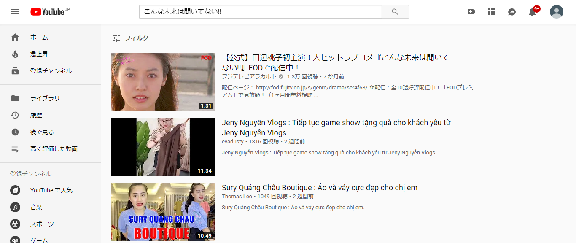Click the gaming channel icon

15,240
